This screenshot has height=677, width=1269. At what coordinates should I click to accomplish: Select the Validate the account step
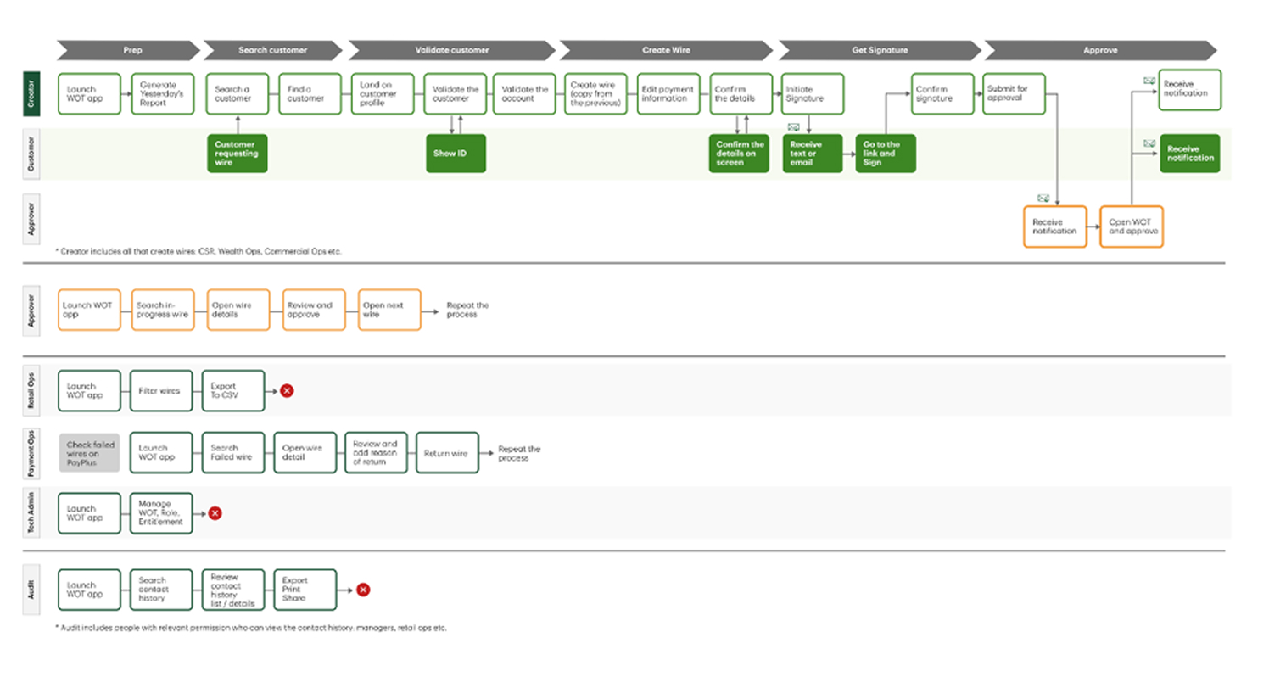pos(525,93)
